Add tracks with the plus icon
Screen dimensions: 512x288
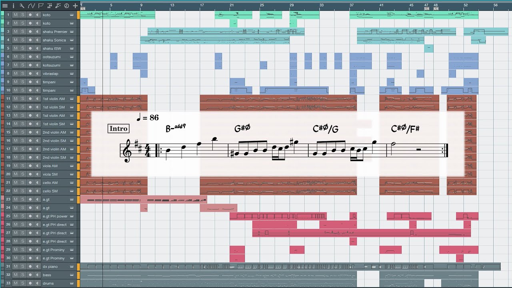pyautogui.click(x=75, y=6)
